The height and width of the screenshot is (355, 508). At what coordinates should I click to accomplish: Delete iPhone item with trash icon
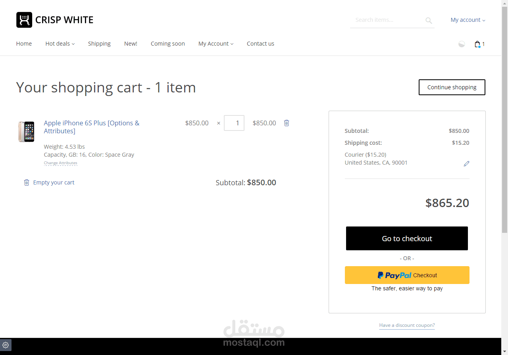point(287,123)
